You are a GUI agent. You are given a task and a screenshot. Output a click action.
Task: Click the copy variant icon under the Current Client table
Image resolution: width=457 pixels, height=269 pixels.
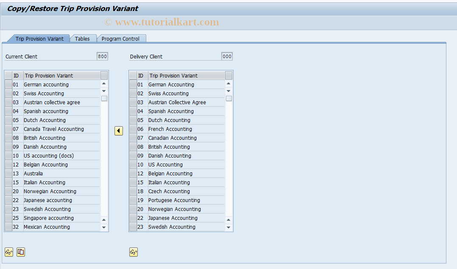(x=21, y=252)
